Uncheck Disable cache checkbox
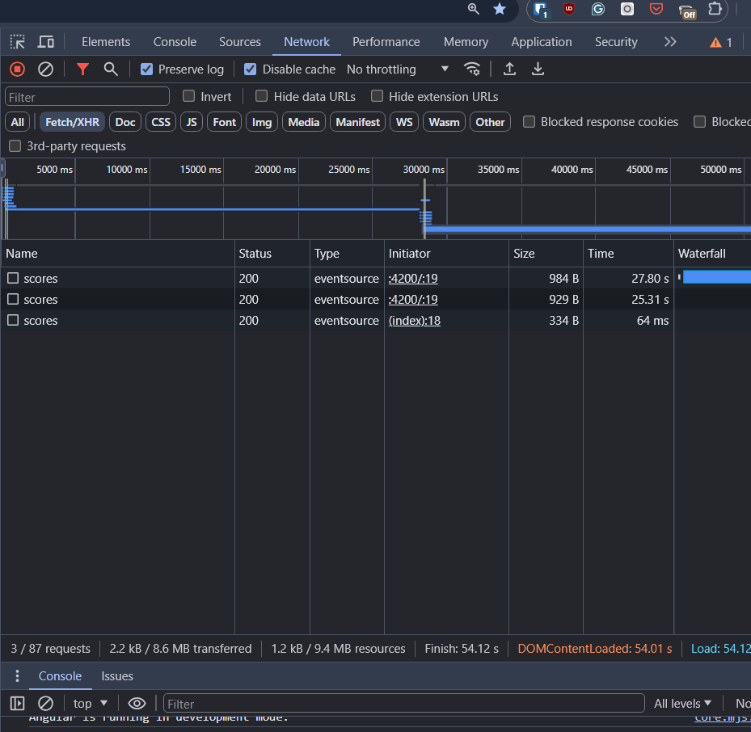 251,69
